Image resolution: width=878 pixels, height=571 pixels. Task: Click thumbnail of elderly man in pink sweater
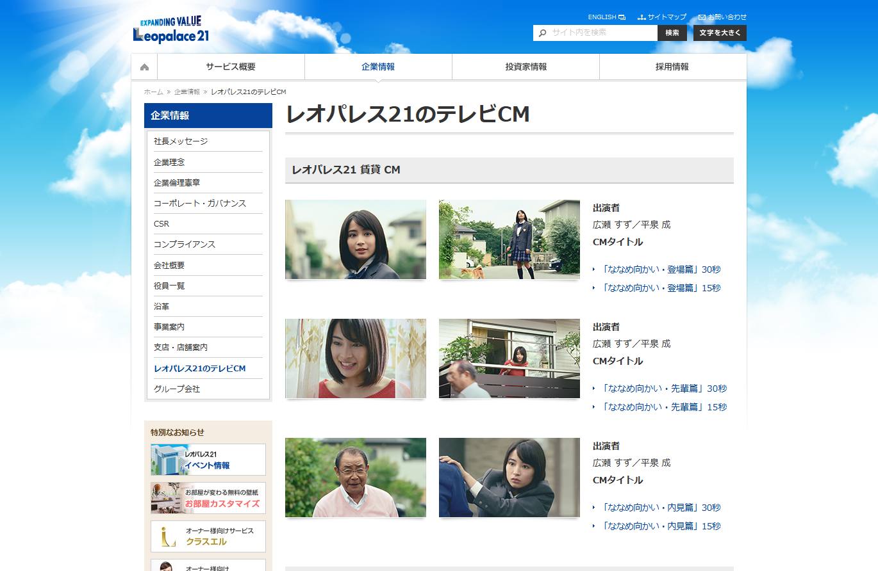(x=356, y=478)
